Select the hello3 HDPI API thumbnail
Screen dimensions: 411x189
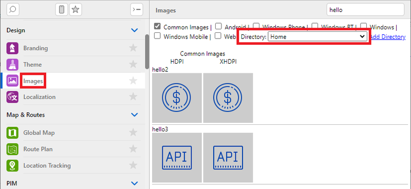[177, 158]
